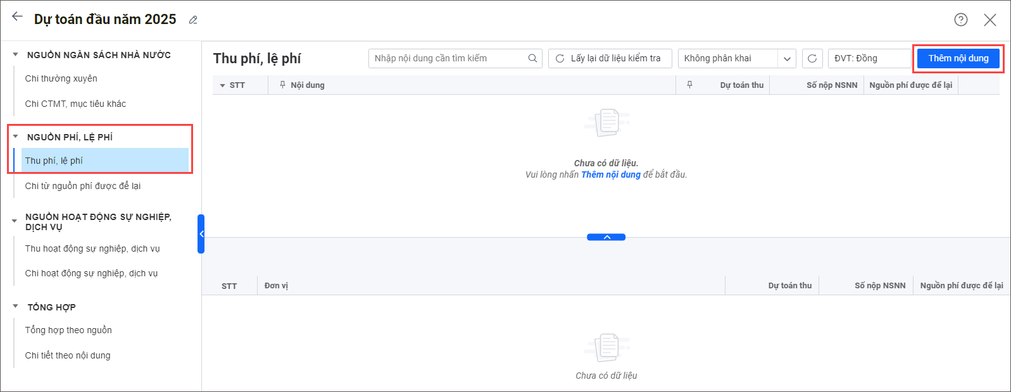Select Chi thường xuyên menu item
The width and height of the screenshot is (1011, 392).
61,78
